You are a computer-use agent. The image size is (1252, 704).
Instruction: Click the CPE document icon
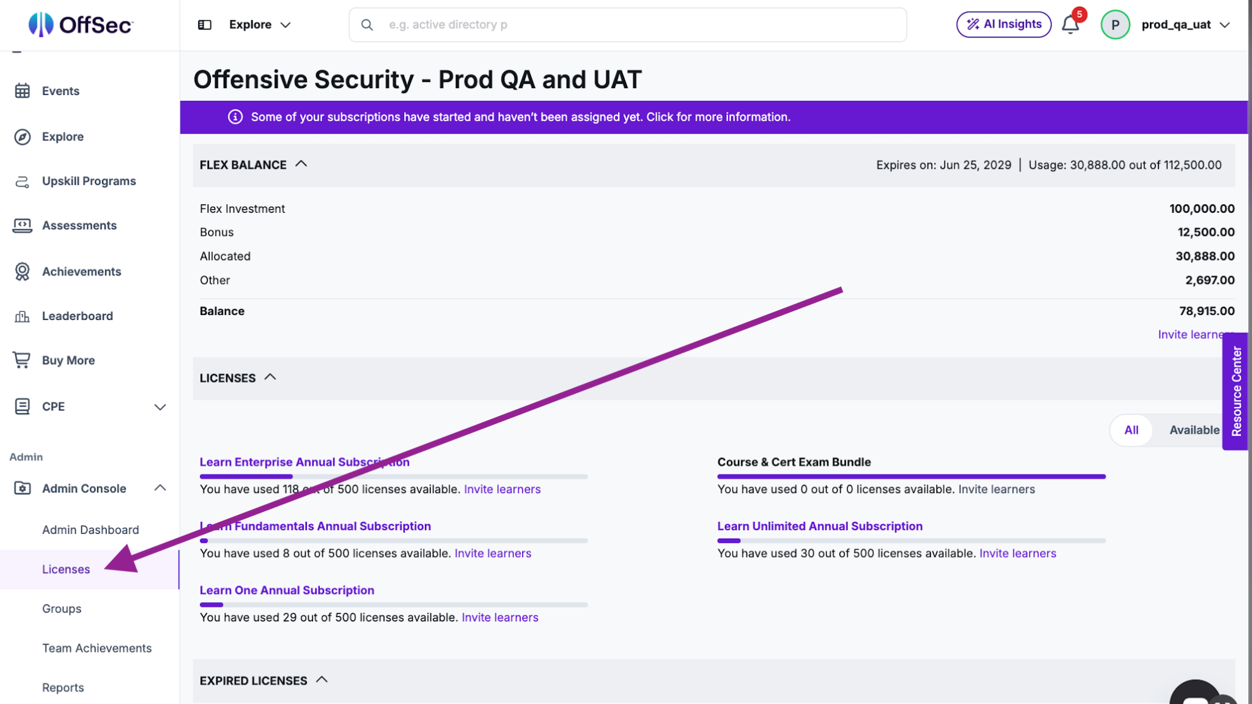tap(22, 406)
